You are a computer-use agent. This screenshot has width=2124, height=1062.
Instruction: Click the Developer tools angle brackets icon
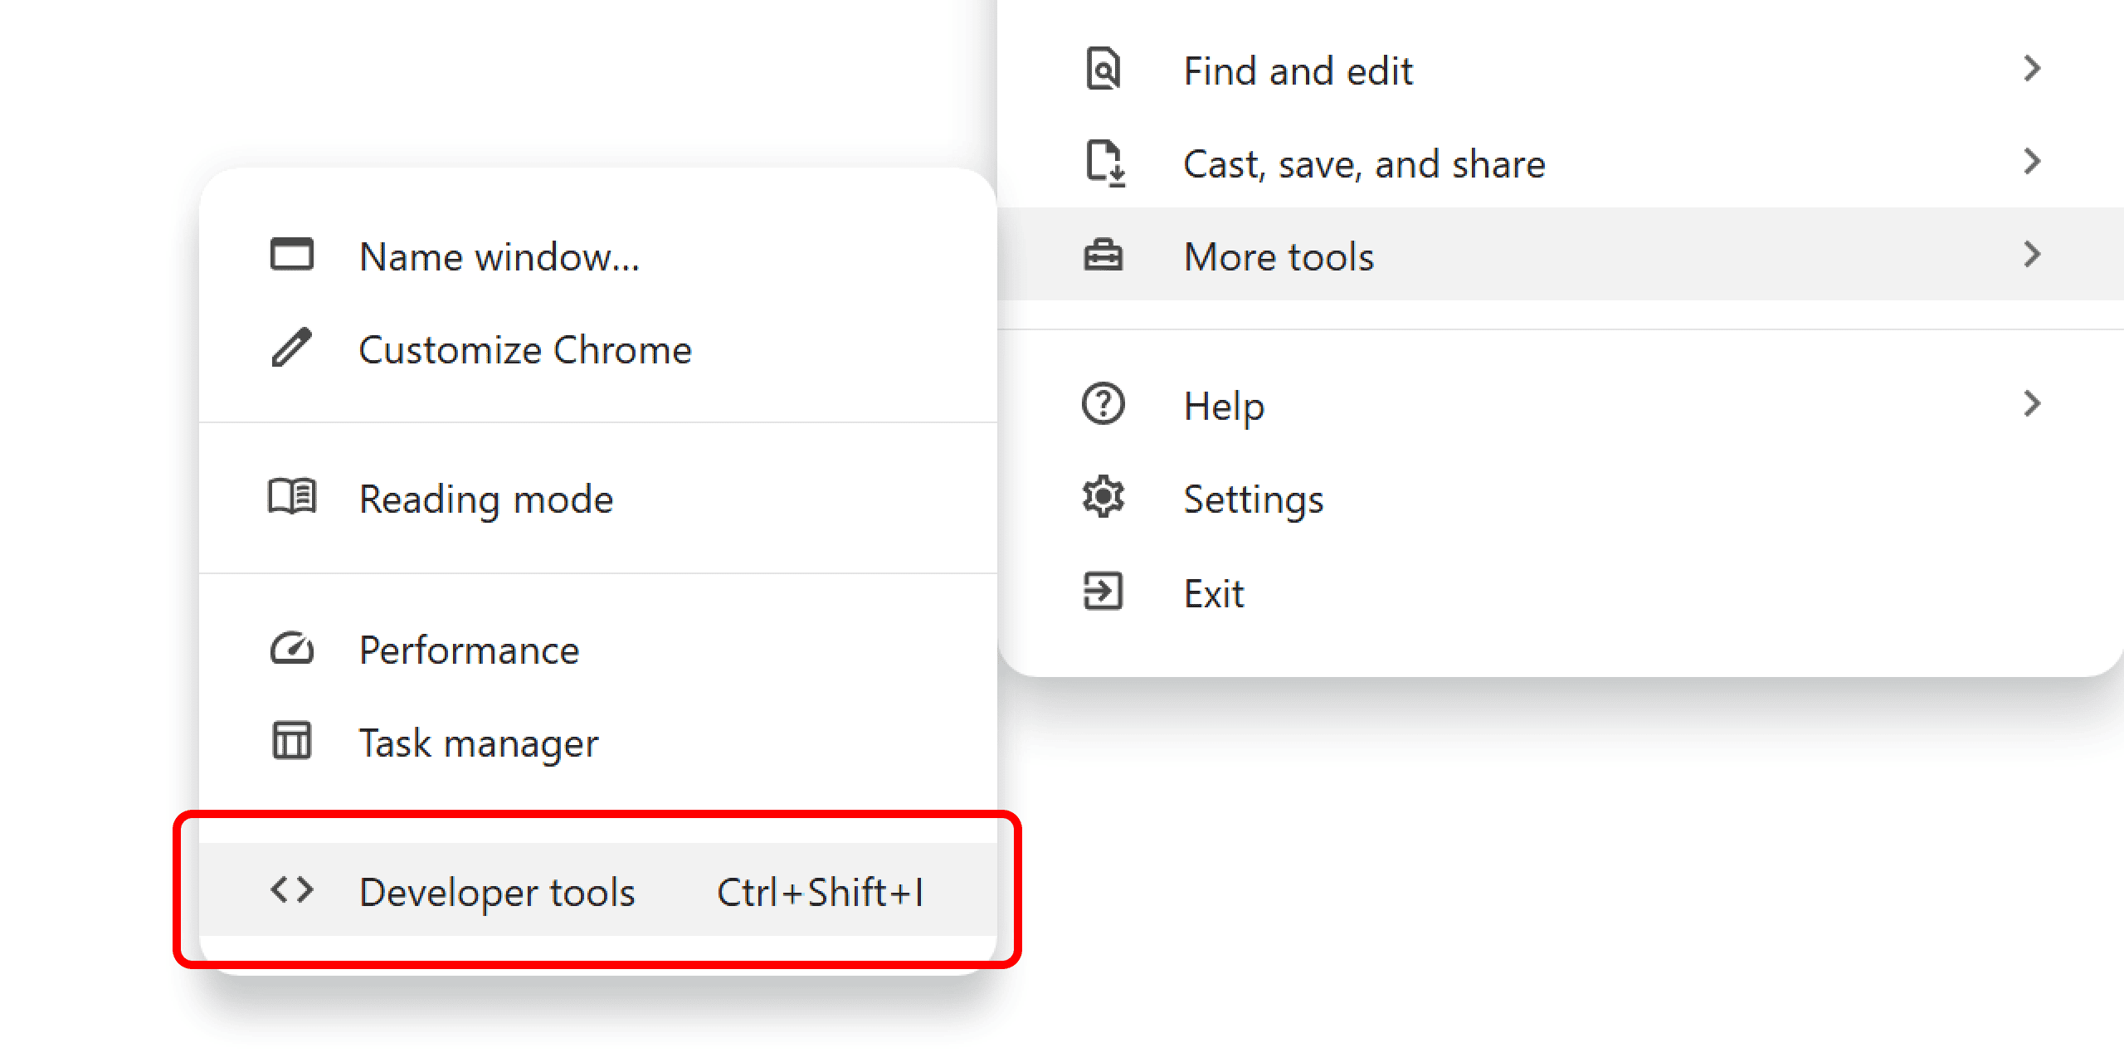292,891
